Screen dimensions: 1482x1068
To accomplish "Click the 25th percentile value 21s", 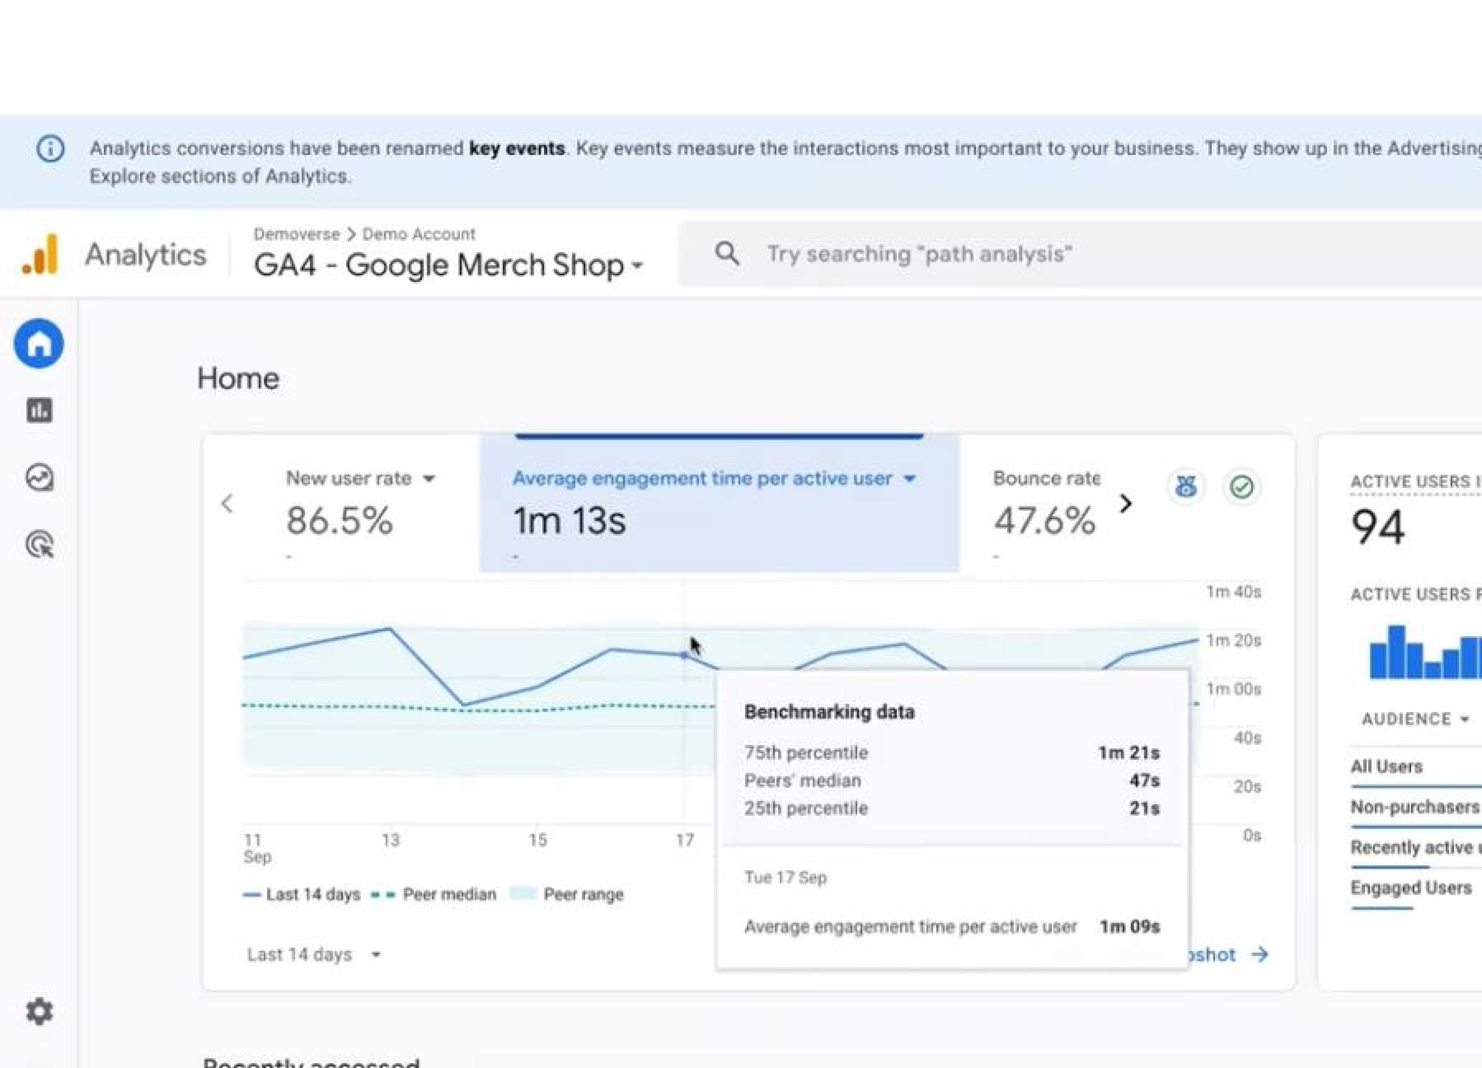I will coord(1144,808).
